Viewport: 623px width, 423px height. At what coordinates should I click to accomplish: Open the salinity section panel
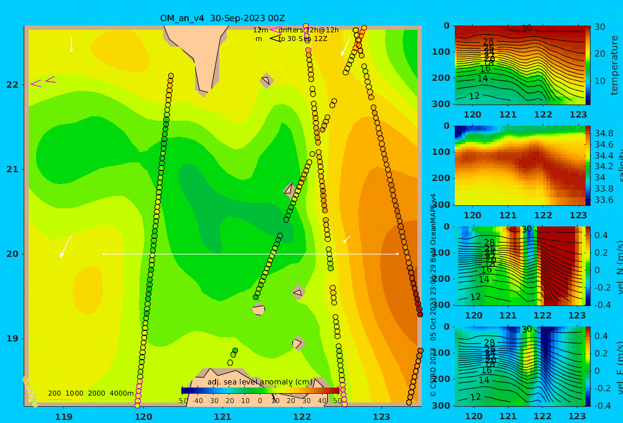pos(520,165)
